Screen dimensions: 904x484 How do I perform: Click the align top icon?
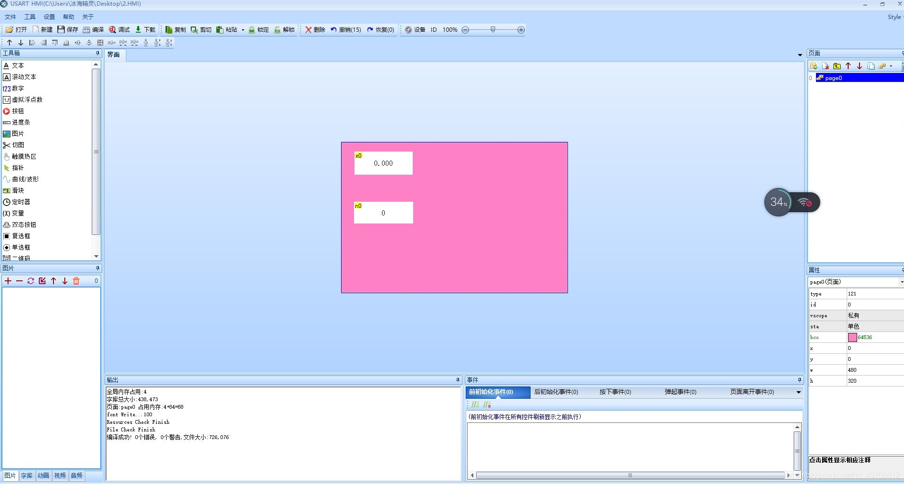point(55,43)
